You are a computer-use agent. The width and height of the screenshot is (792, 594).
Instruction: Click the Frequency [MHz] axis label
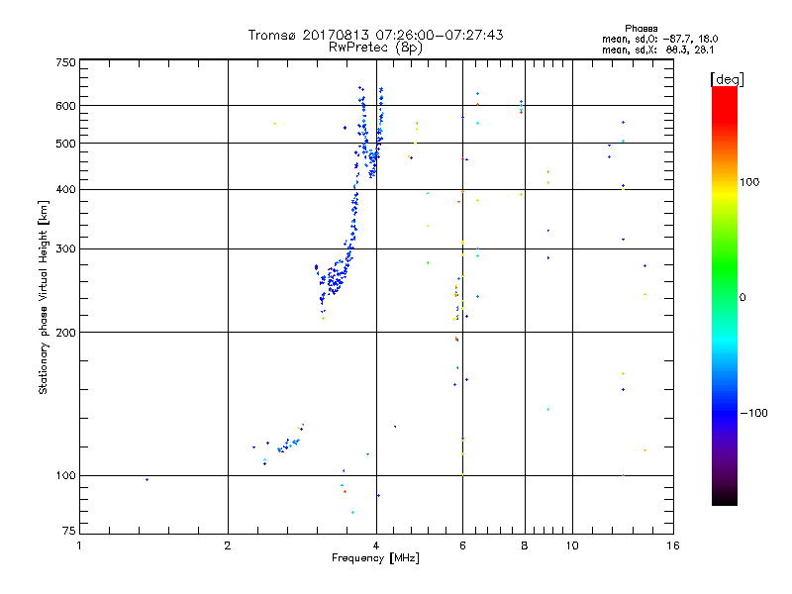point(375,558)
